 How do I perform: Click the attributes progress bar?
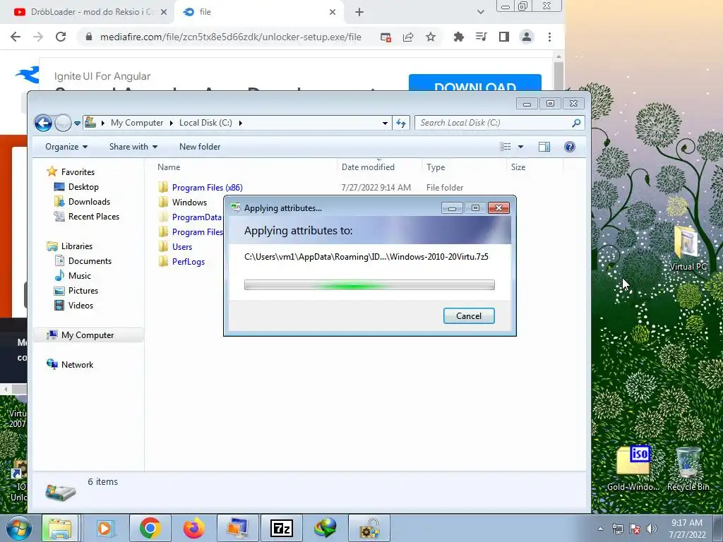pyautogui.click(x=369, y=285)
